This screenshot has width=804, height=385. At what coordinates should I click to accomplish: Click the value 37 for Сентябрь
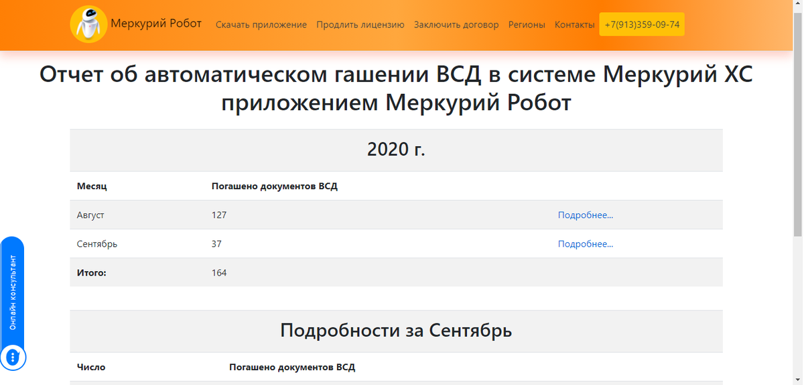216,244
